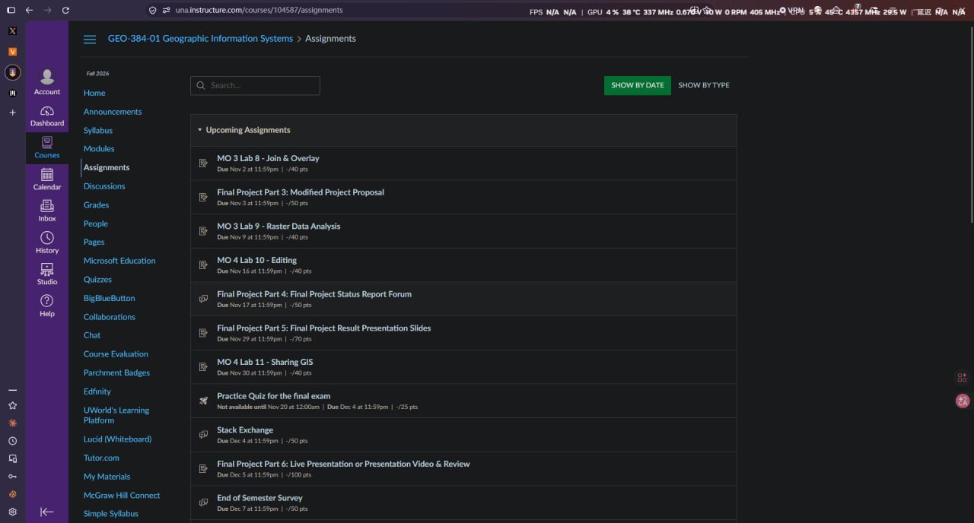
Task: Switch assignment view to Show by Date
Action: pos(638,85)
